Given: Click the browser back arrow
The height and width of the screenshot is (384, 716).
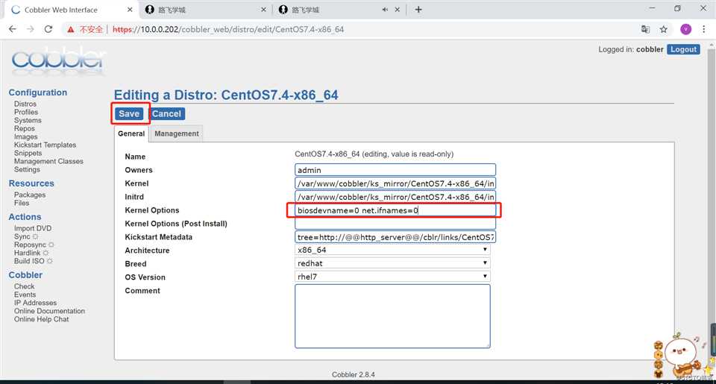Looking at the screenshot, I should [13, 29].
